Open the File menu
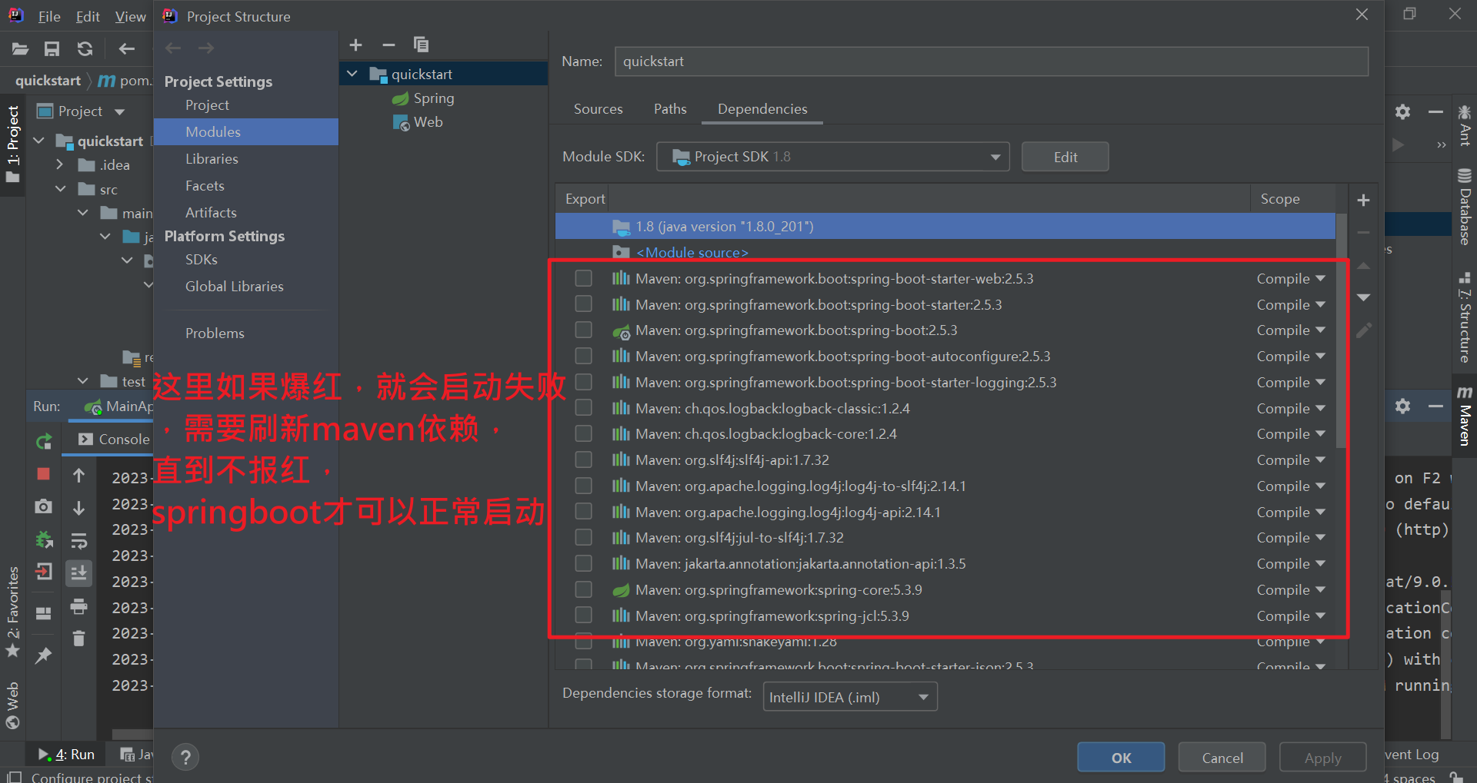The image size is (1477, 783). click(x=48, y=16)
